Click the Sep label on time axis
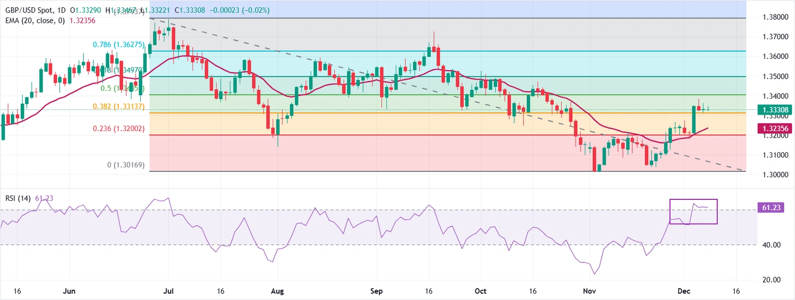 377,291
